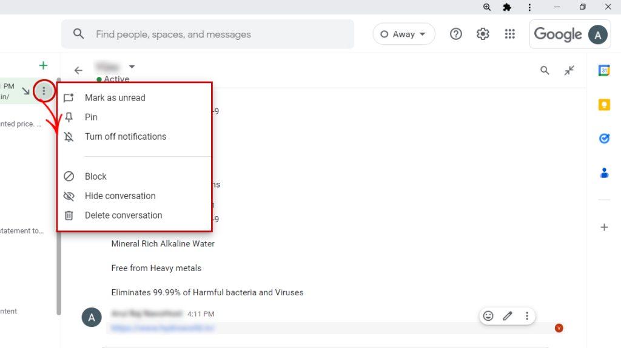This screenshot has height=348, width=621.
Task: Click the Delete conversation option
Action: coord(123,215)
